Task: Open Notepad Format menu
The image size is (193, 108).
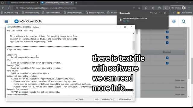Action: point(19,31)
